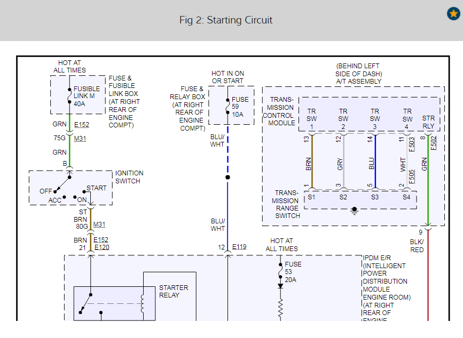Open the F502 connector label
The width and height of the screenshot is (463, 338).
[433, 143]
